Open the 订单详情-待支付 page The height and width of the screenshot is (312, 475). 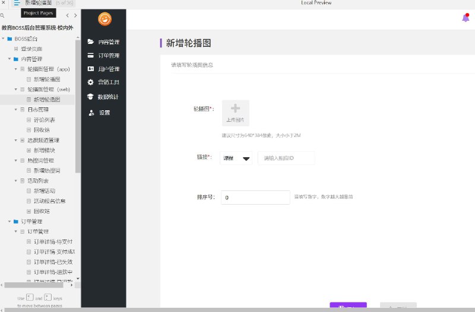point(53,241)
